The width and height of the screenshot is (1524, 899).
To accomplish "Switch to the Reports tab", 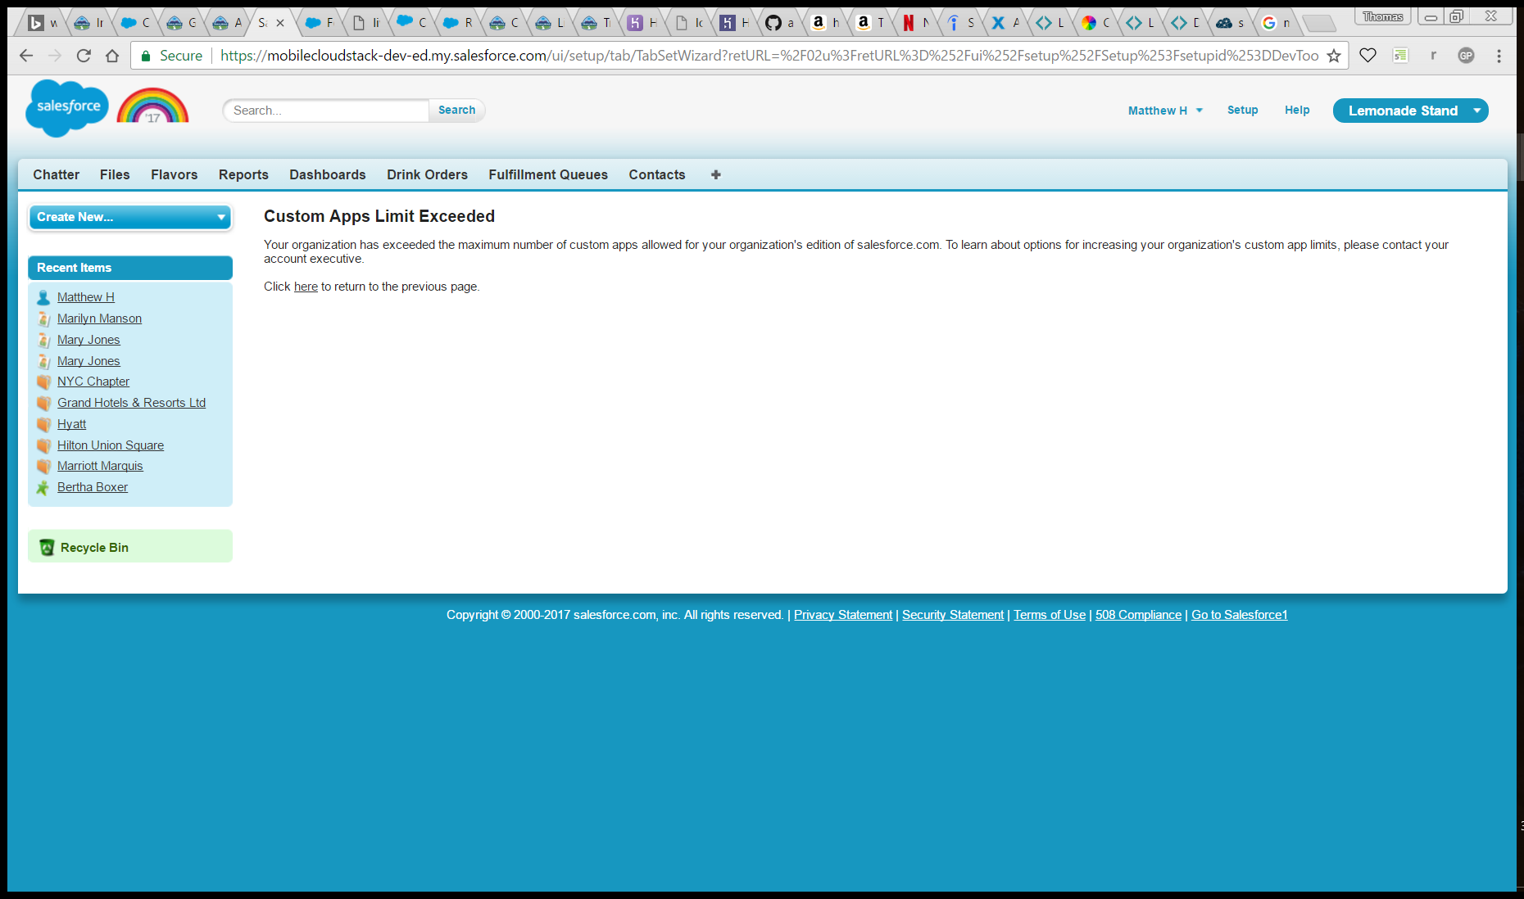I will click(243, 174).
